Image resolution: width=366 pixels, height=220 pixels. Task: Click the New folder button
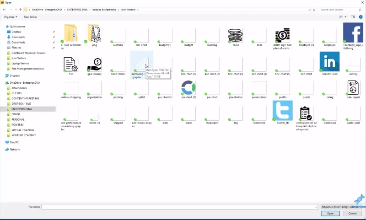coord(30,17)
